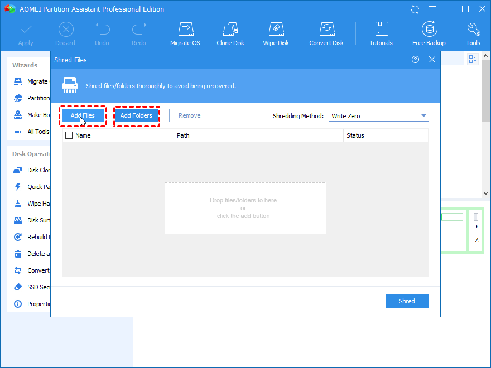Click Rebuild MBR sidebar icon
Screen dimensions: 491x368
pyautogui.click(x=18, y=237)
